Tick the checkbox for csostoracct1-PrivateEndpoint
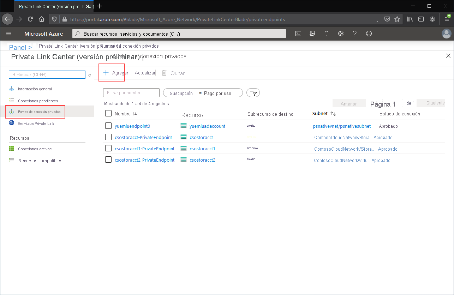Viewport: 454px width, 295px height. pyautogui.click(x=108, y=148)
